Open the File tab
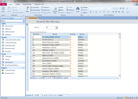The width and height of the screenshot is (138, 99). tap(3, 4)
